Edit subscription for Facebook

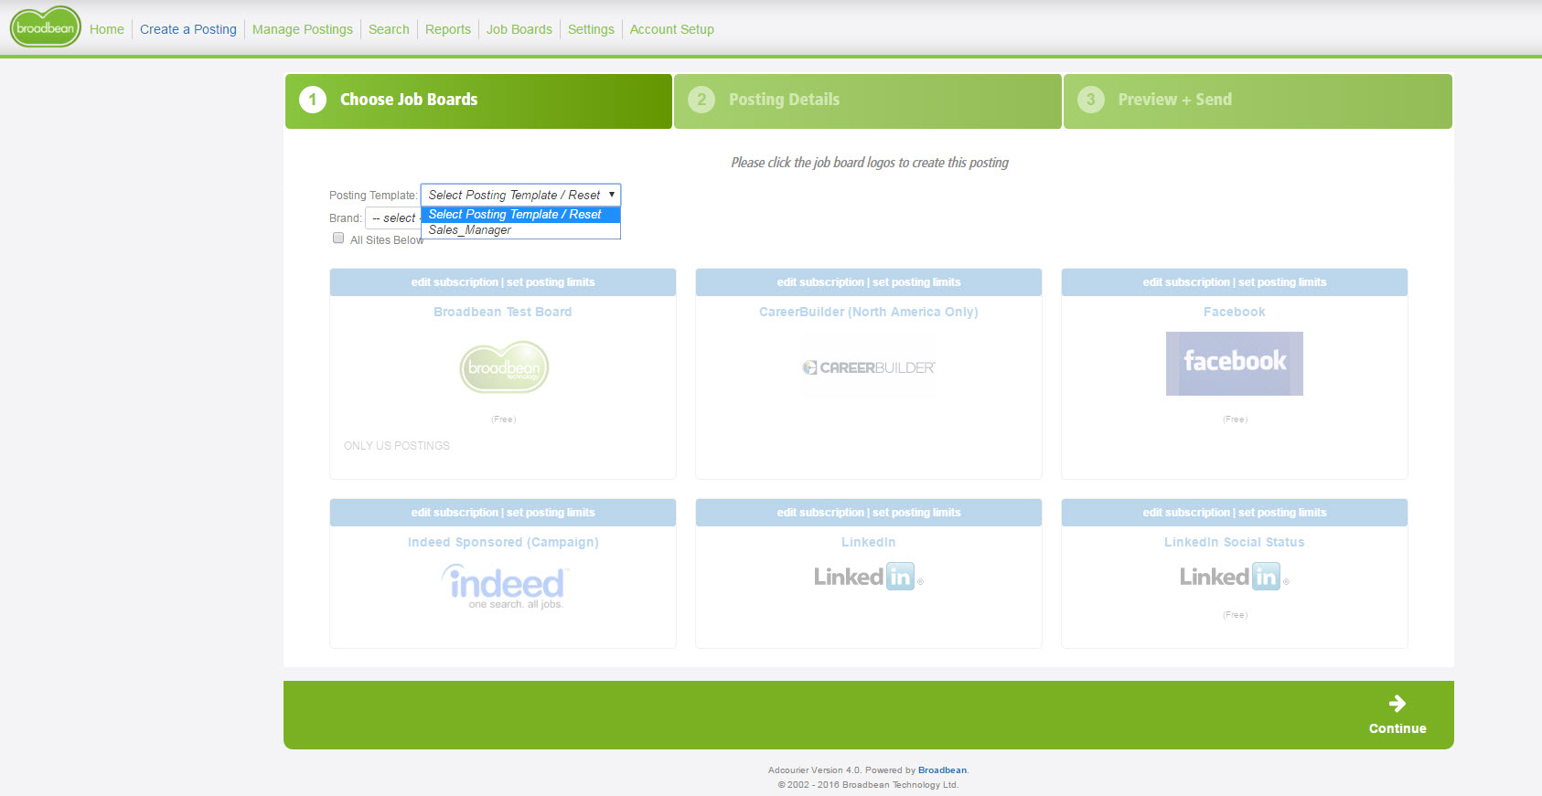[1186, 282]
